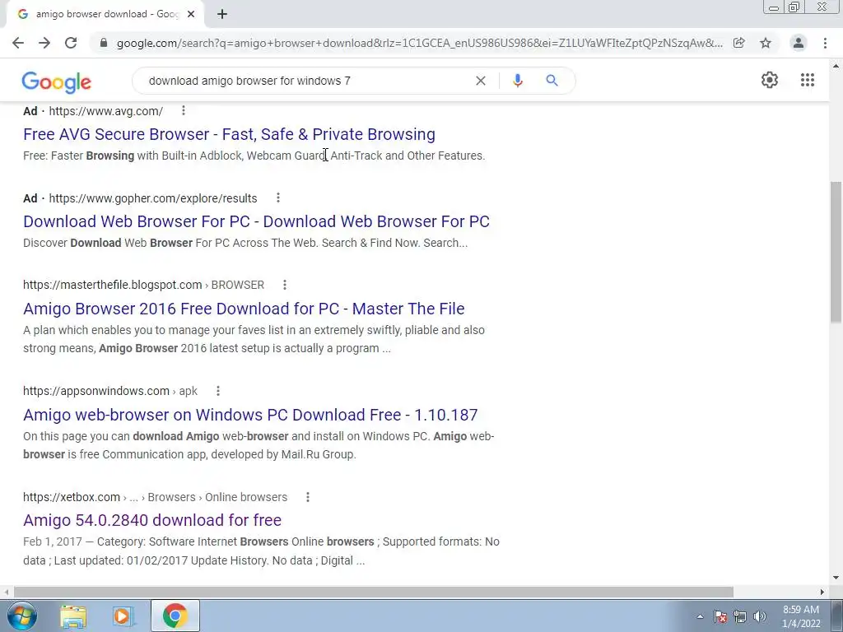Click in the Google search field
This screenshot has width=843, height=632.
point(306,81)
